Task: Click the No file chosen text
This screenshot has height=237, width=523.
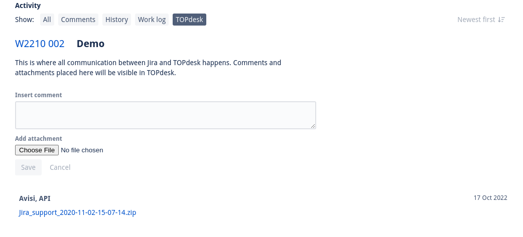Action: (x=82, y=150)
